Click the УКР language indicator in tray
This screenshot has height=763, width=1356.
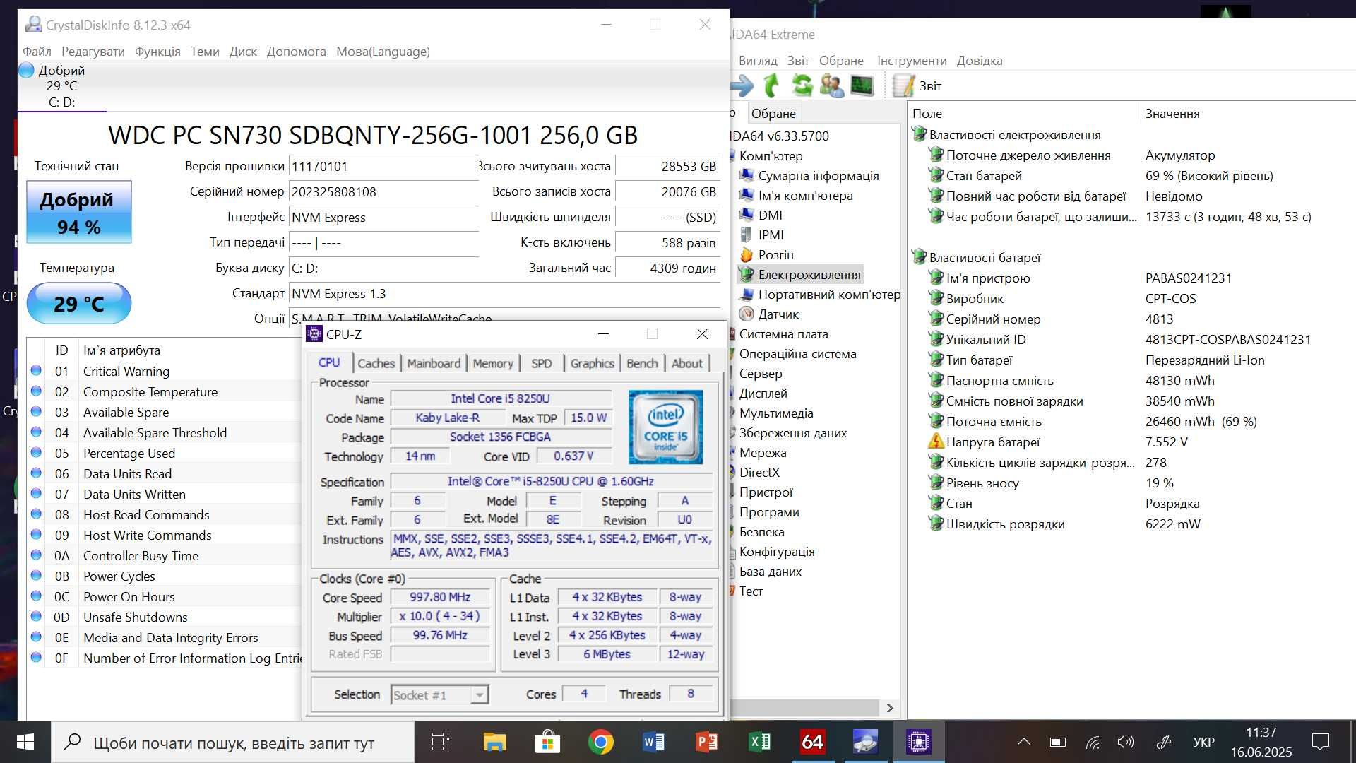(x=1203, y=742)
